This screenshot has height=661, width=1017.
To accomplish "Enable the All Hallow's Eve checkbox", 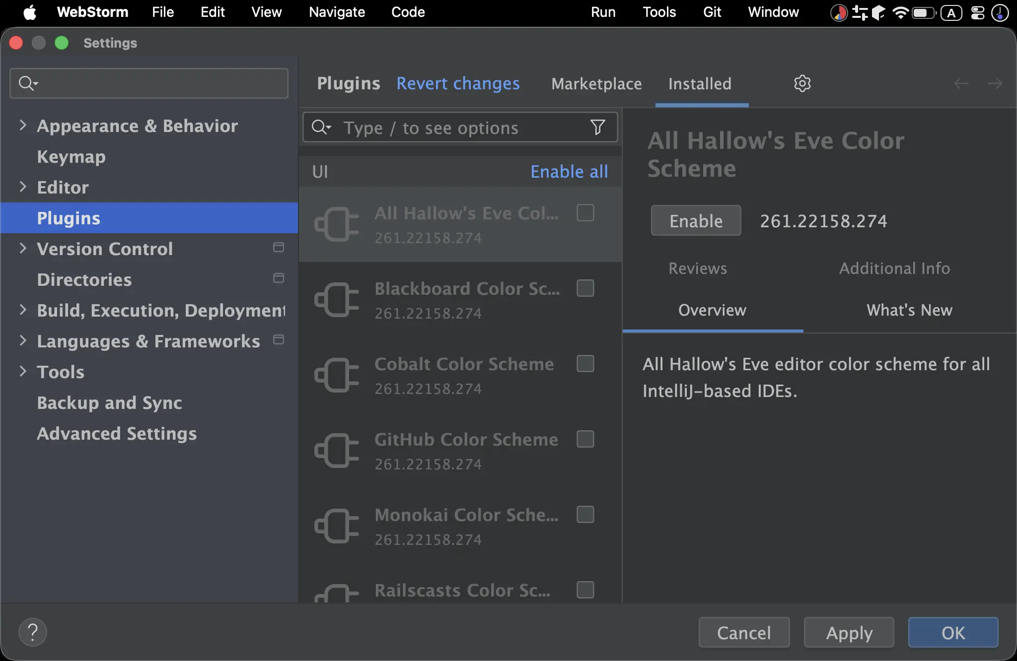I will click(x=585, y=213).
